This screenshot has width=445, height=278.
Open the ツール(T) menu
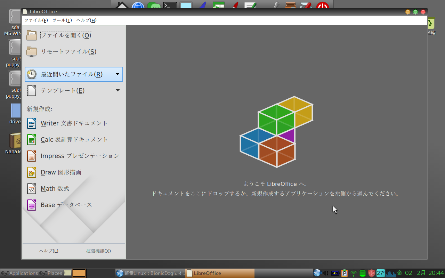[x=62, y=20]
